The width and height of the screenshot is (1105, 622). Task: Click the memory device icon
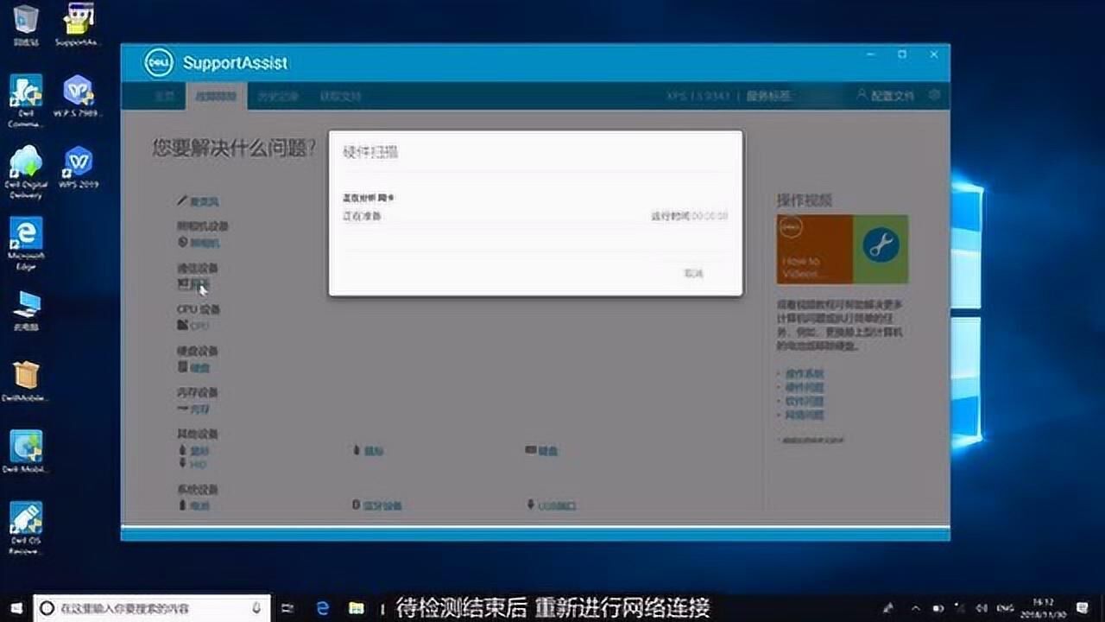click(x=182, y=409)
